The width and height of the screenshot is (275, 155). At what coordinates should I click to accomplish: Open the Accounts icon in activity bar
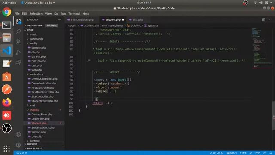coord(18,134)
